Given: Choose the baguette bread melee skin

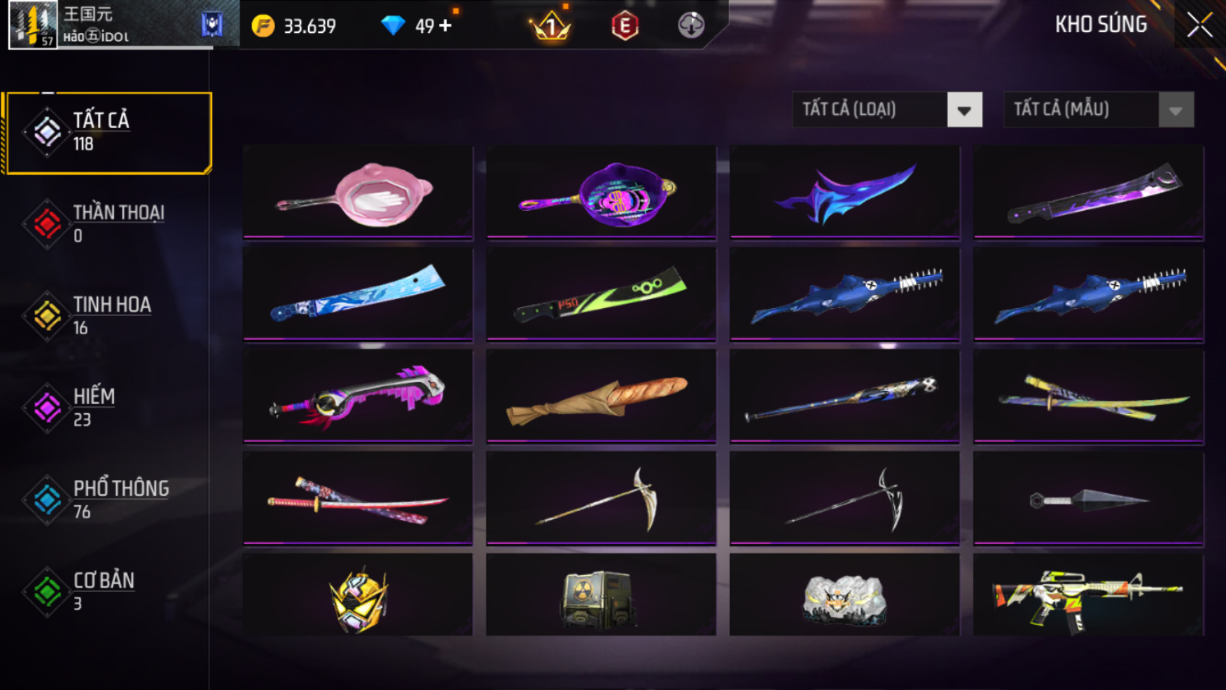Looking at the screenshot, I should 601,397.
